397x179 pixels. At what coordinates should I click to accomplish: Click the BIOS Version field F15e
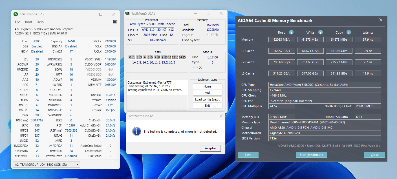325,138
